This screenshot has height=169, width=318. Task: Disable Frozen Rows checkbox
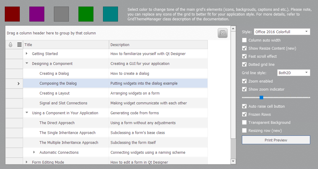tap(244, 114)
